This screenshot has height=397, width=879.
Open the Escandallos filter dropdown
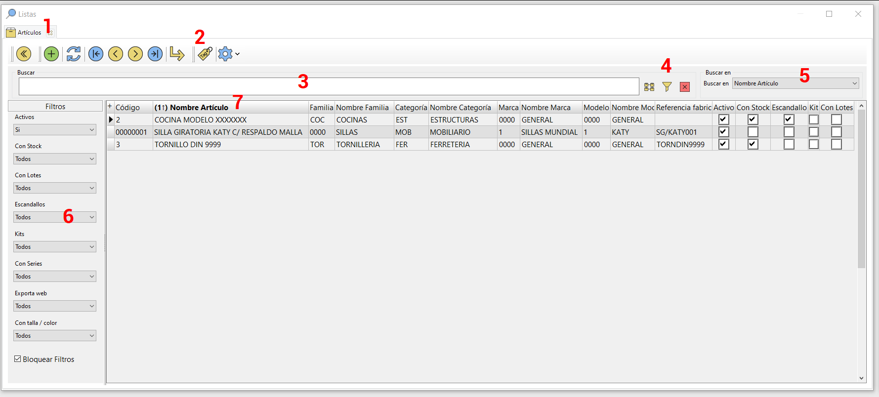coord(55,217)
